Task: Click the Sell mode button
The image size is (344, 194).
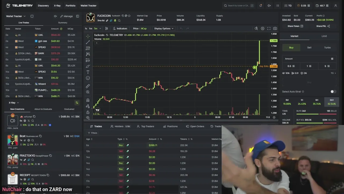Action: (309, 47)
